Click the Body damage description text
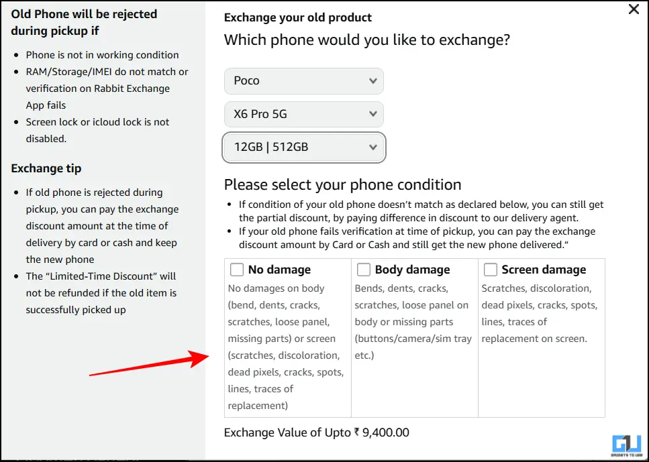This screenshot has height=462, width=649. pos(413,322)
